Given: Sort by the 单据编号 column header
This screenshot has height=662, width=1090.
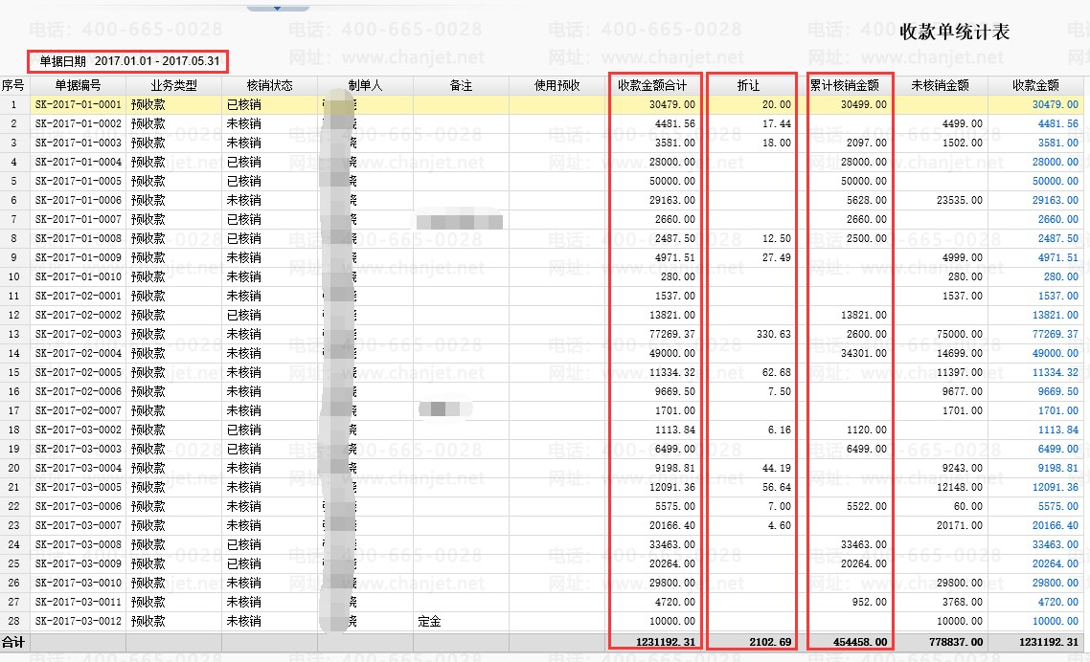Looking at the screenshot, I should click(x=78, y=85).
